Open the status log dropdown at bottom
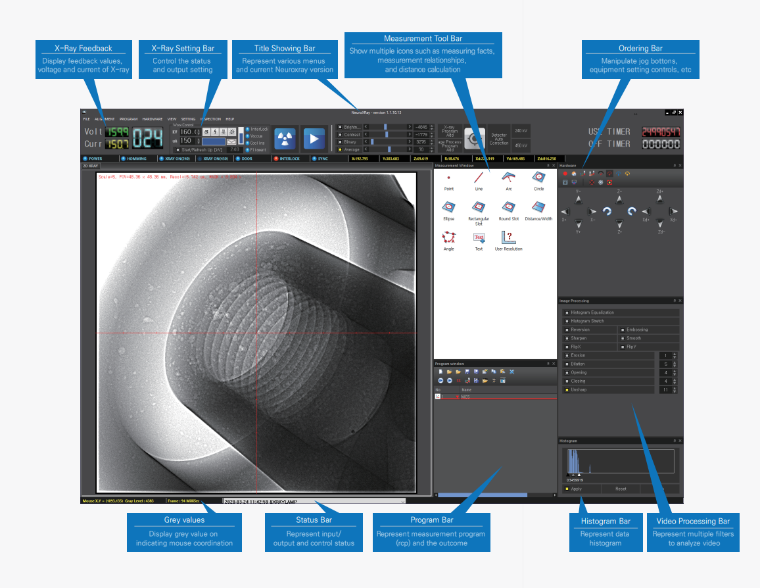This screenshot has height=588, width=760. click(x=402, y=501)
